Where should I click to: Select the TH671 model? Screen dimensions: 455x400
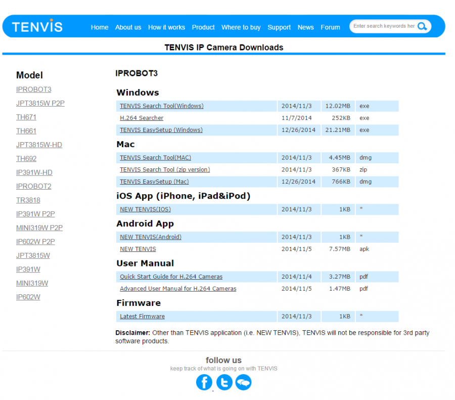point(26,117)
